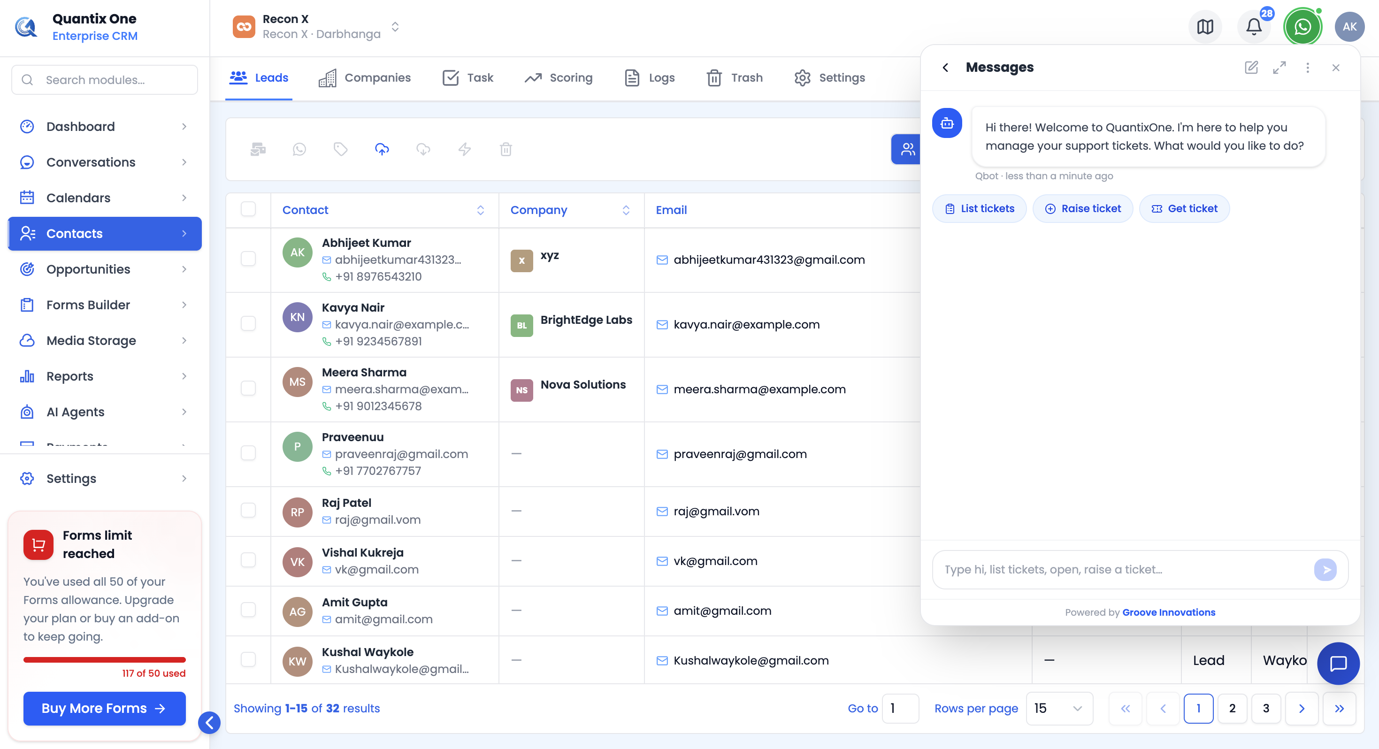The width and height of the screenshot is (1379, 749).
Task: Collapse the sidebar with arrow button
Action: [x=209, y=723]
